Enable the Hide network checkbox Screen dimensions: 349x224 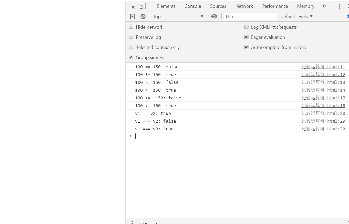(x=131, y=27)
